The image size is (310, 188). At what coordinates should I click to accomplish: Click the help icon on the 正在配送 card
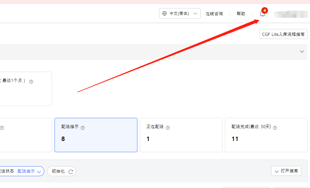(x=168, y=128)
